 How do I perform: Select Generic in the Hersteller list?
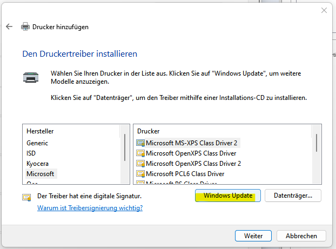pyautogui.click(x=37, y=143)
